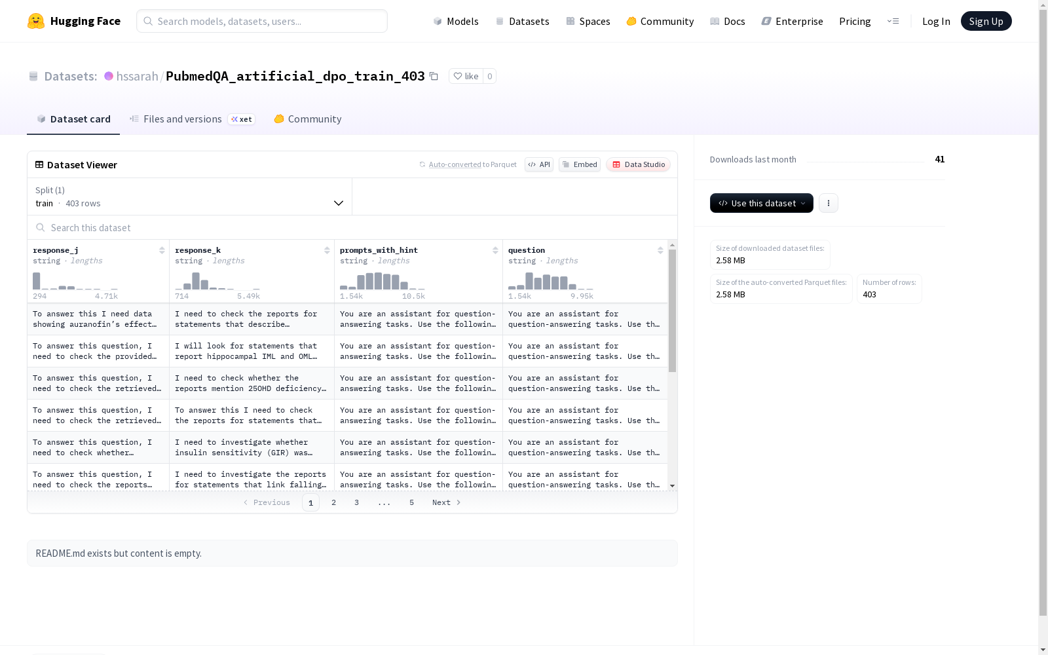Click the like count number
This screenshot has height=655, width=1048.
pos(489,76)
